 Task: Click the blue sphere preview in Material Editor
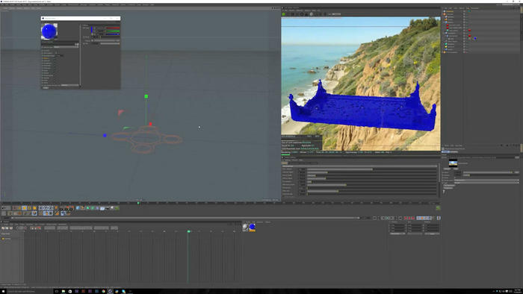(x=49, y=31)
